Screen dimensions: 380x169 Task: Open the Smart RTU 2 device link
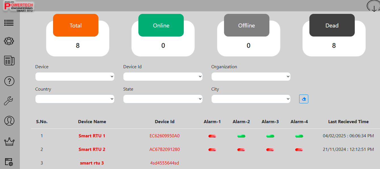pos(92,149)
